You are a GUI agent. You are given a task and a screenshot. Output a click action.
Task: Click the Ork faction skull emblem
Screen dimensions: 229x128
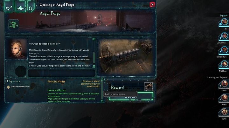13,25
